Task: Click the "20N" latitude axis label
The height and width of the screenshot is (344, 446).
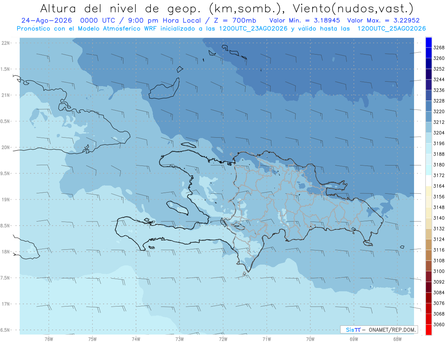Action: [x=6, y=147]
